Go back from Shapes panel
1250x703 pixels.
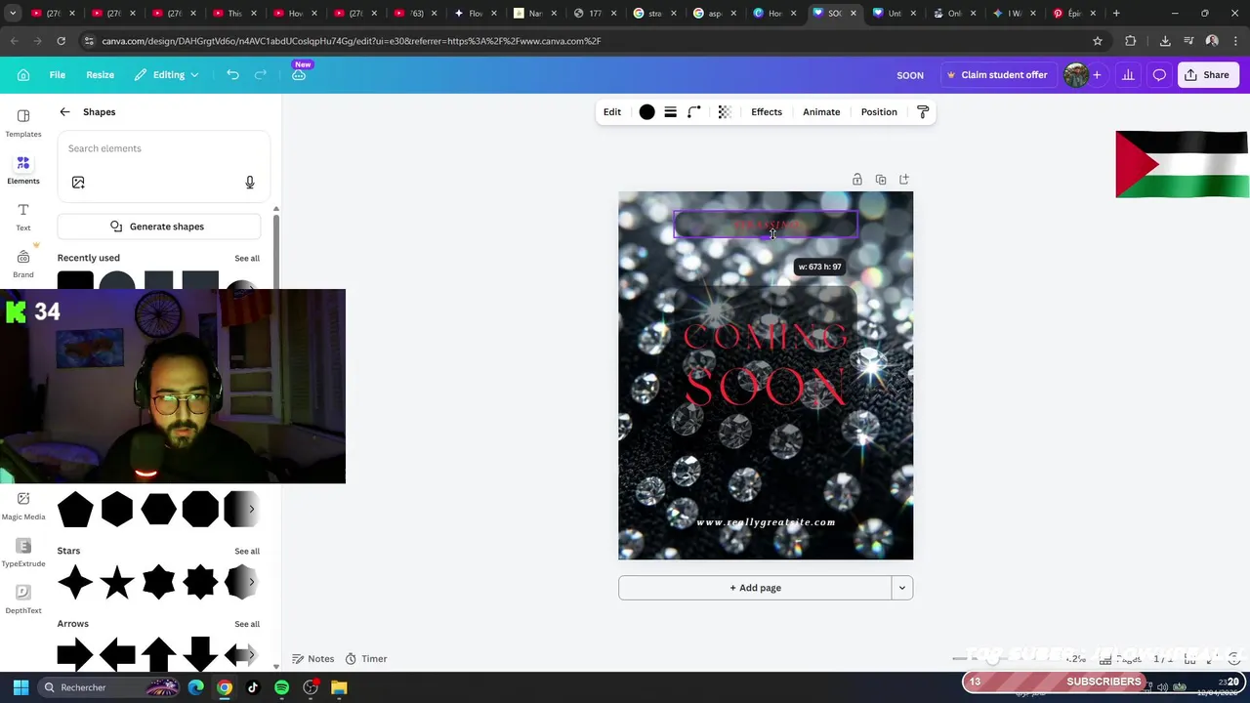click(64, 112)
